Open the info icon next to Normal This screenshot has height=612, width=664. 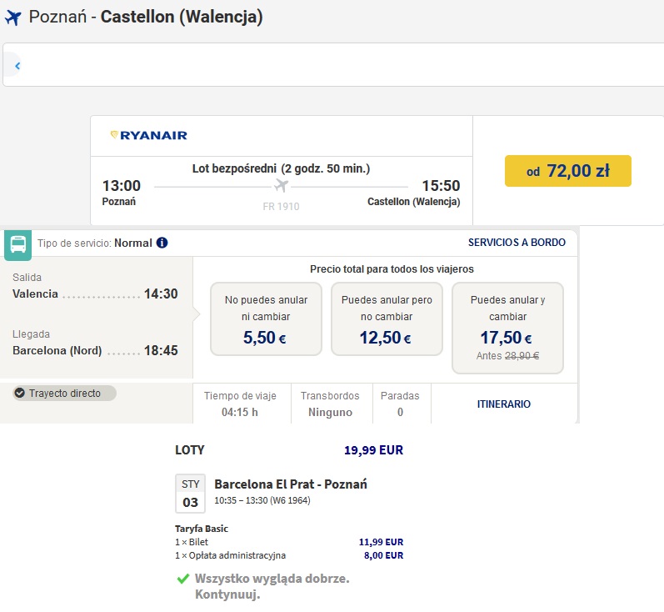coord(162,243)
